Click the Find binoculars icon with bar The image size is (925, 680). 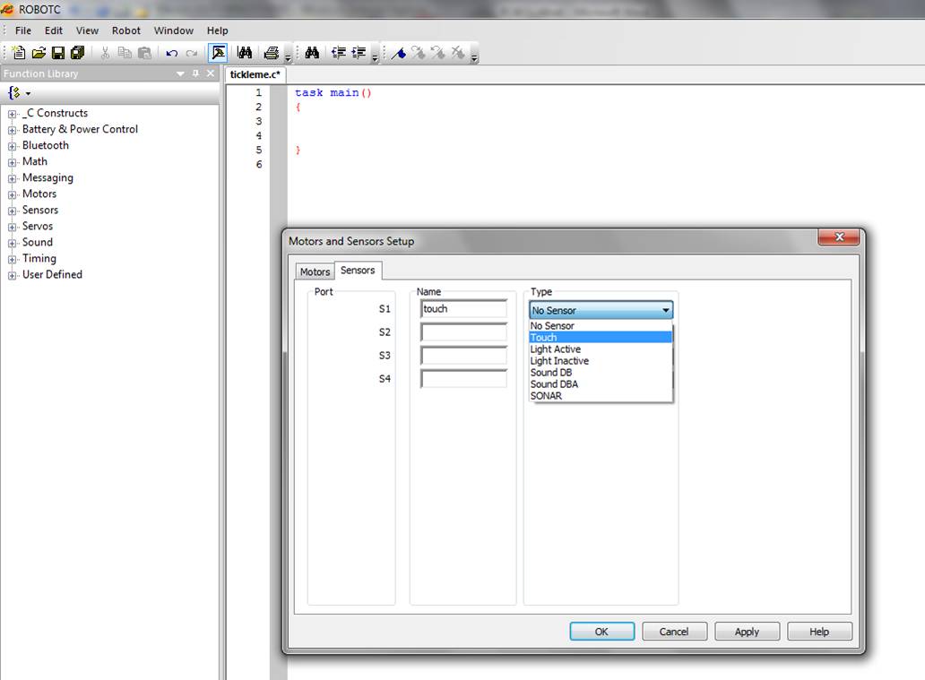click(244, 53)
